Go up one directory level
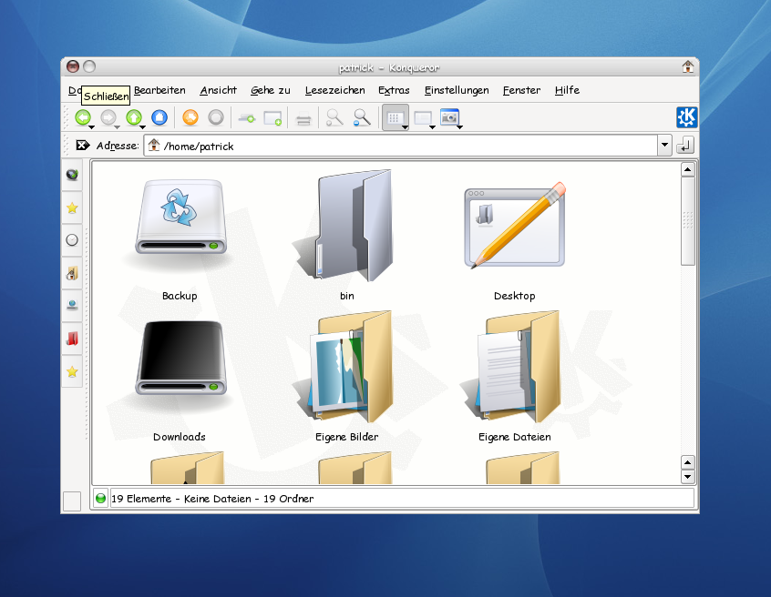This screenshot has width=771, height=597. (134, 117)
